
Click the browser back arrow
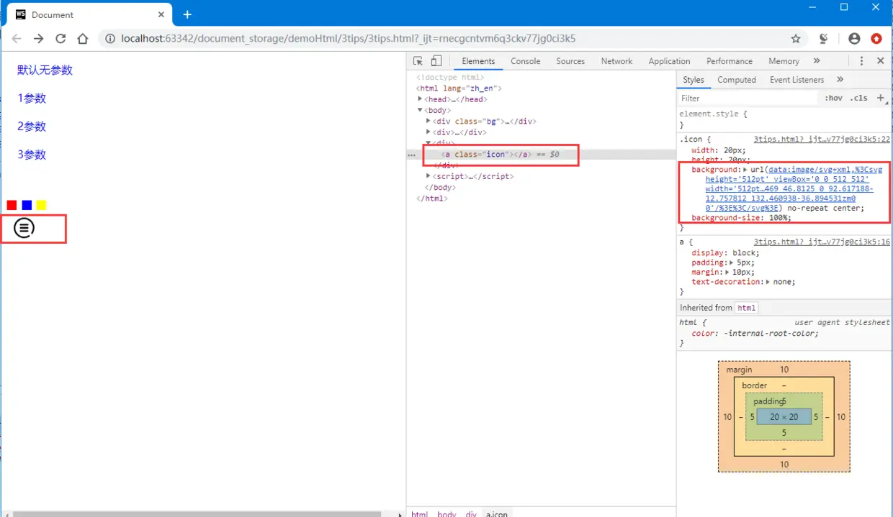pyautogui.click(x=17, y=39)
